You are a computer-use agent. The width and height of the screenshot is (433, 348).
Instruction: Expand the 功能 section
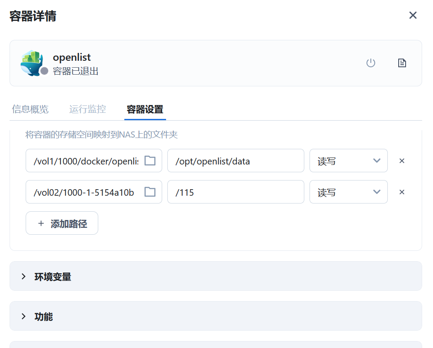coord(216,316)
